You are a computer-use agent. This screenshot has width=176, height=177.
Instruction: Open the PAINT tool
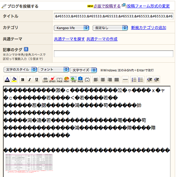pyautogui.click(x=67, y=79)
